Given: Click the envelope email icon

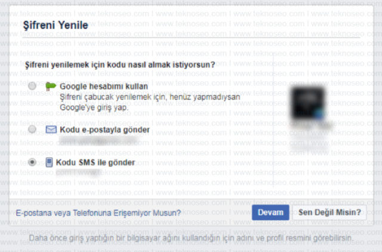Looking at the screenshot, I should pos(51,130).
